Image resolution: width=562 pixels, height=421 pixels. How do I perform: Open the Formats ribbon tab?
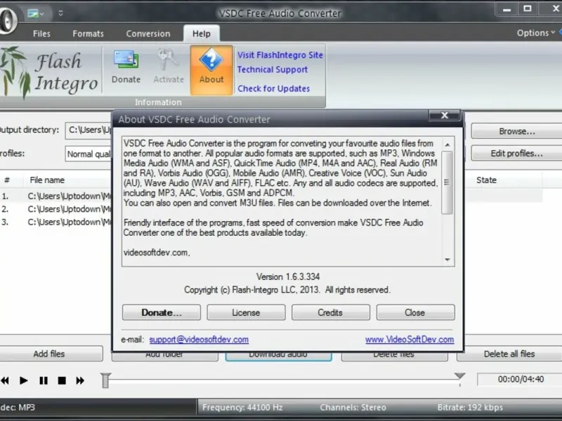(x=89, y=34)
